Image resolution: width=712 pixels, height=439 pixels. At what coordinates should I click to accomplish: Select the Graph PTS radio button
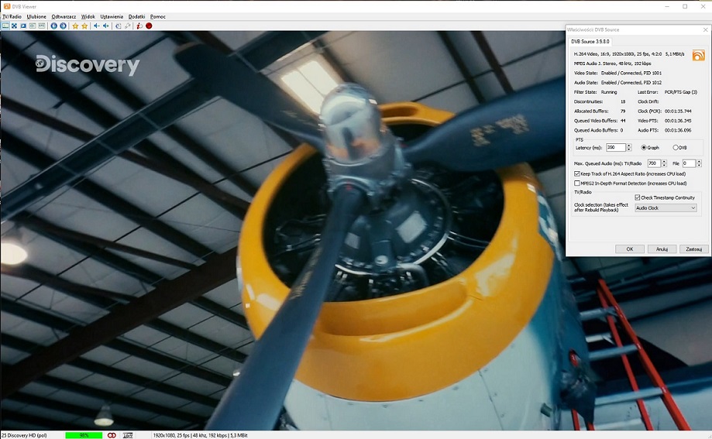coord(650,148)
